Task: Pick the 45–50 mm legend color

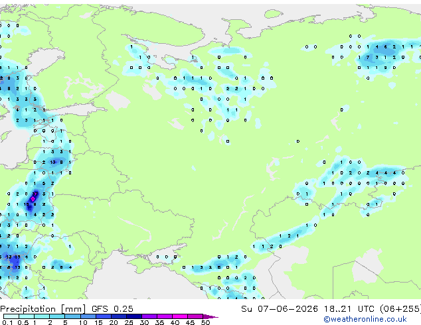Action: 195,316
